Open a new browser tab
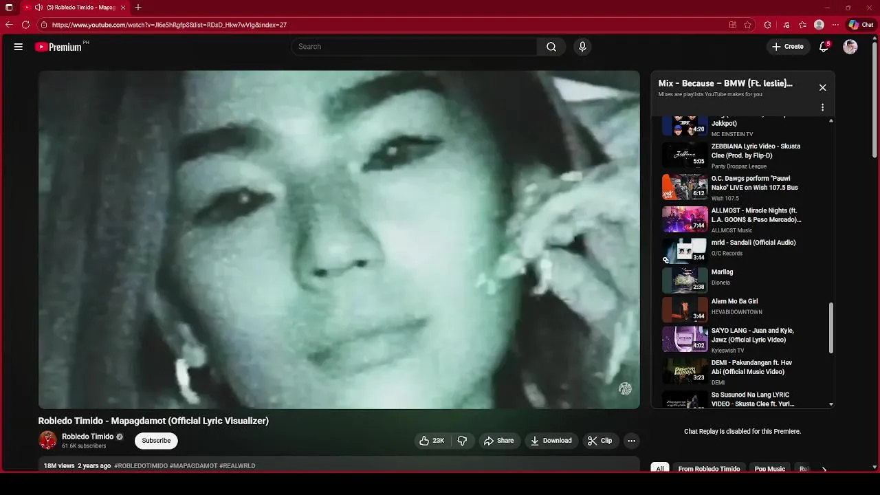 click(138, 8)
